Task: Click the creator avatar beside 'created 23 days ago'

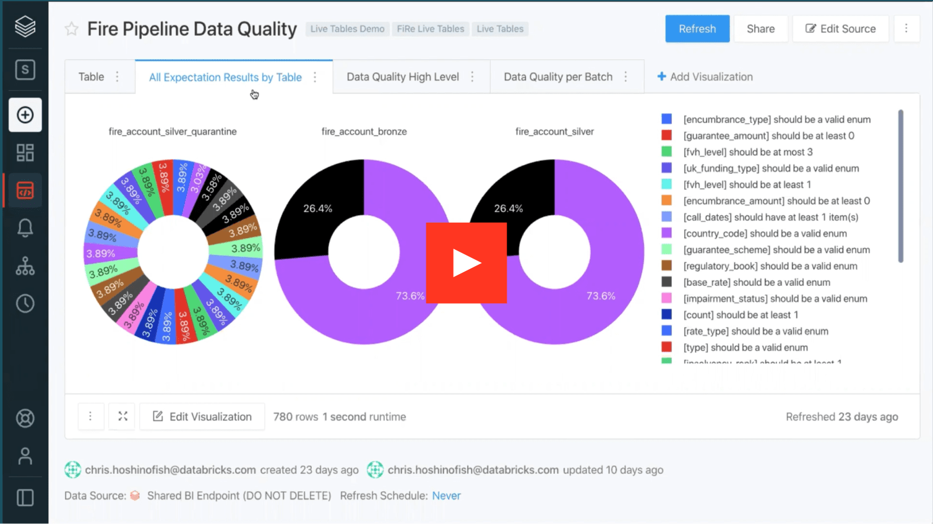Action: (73, 470)
